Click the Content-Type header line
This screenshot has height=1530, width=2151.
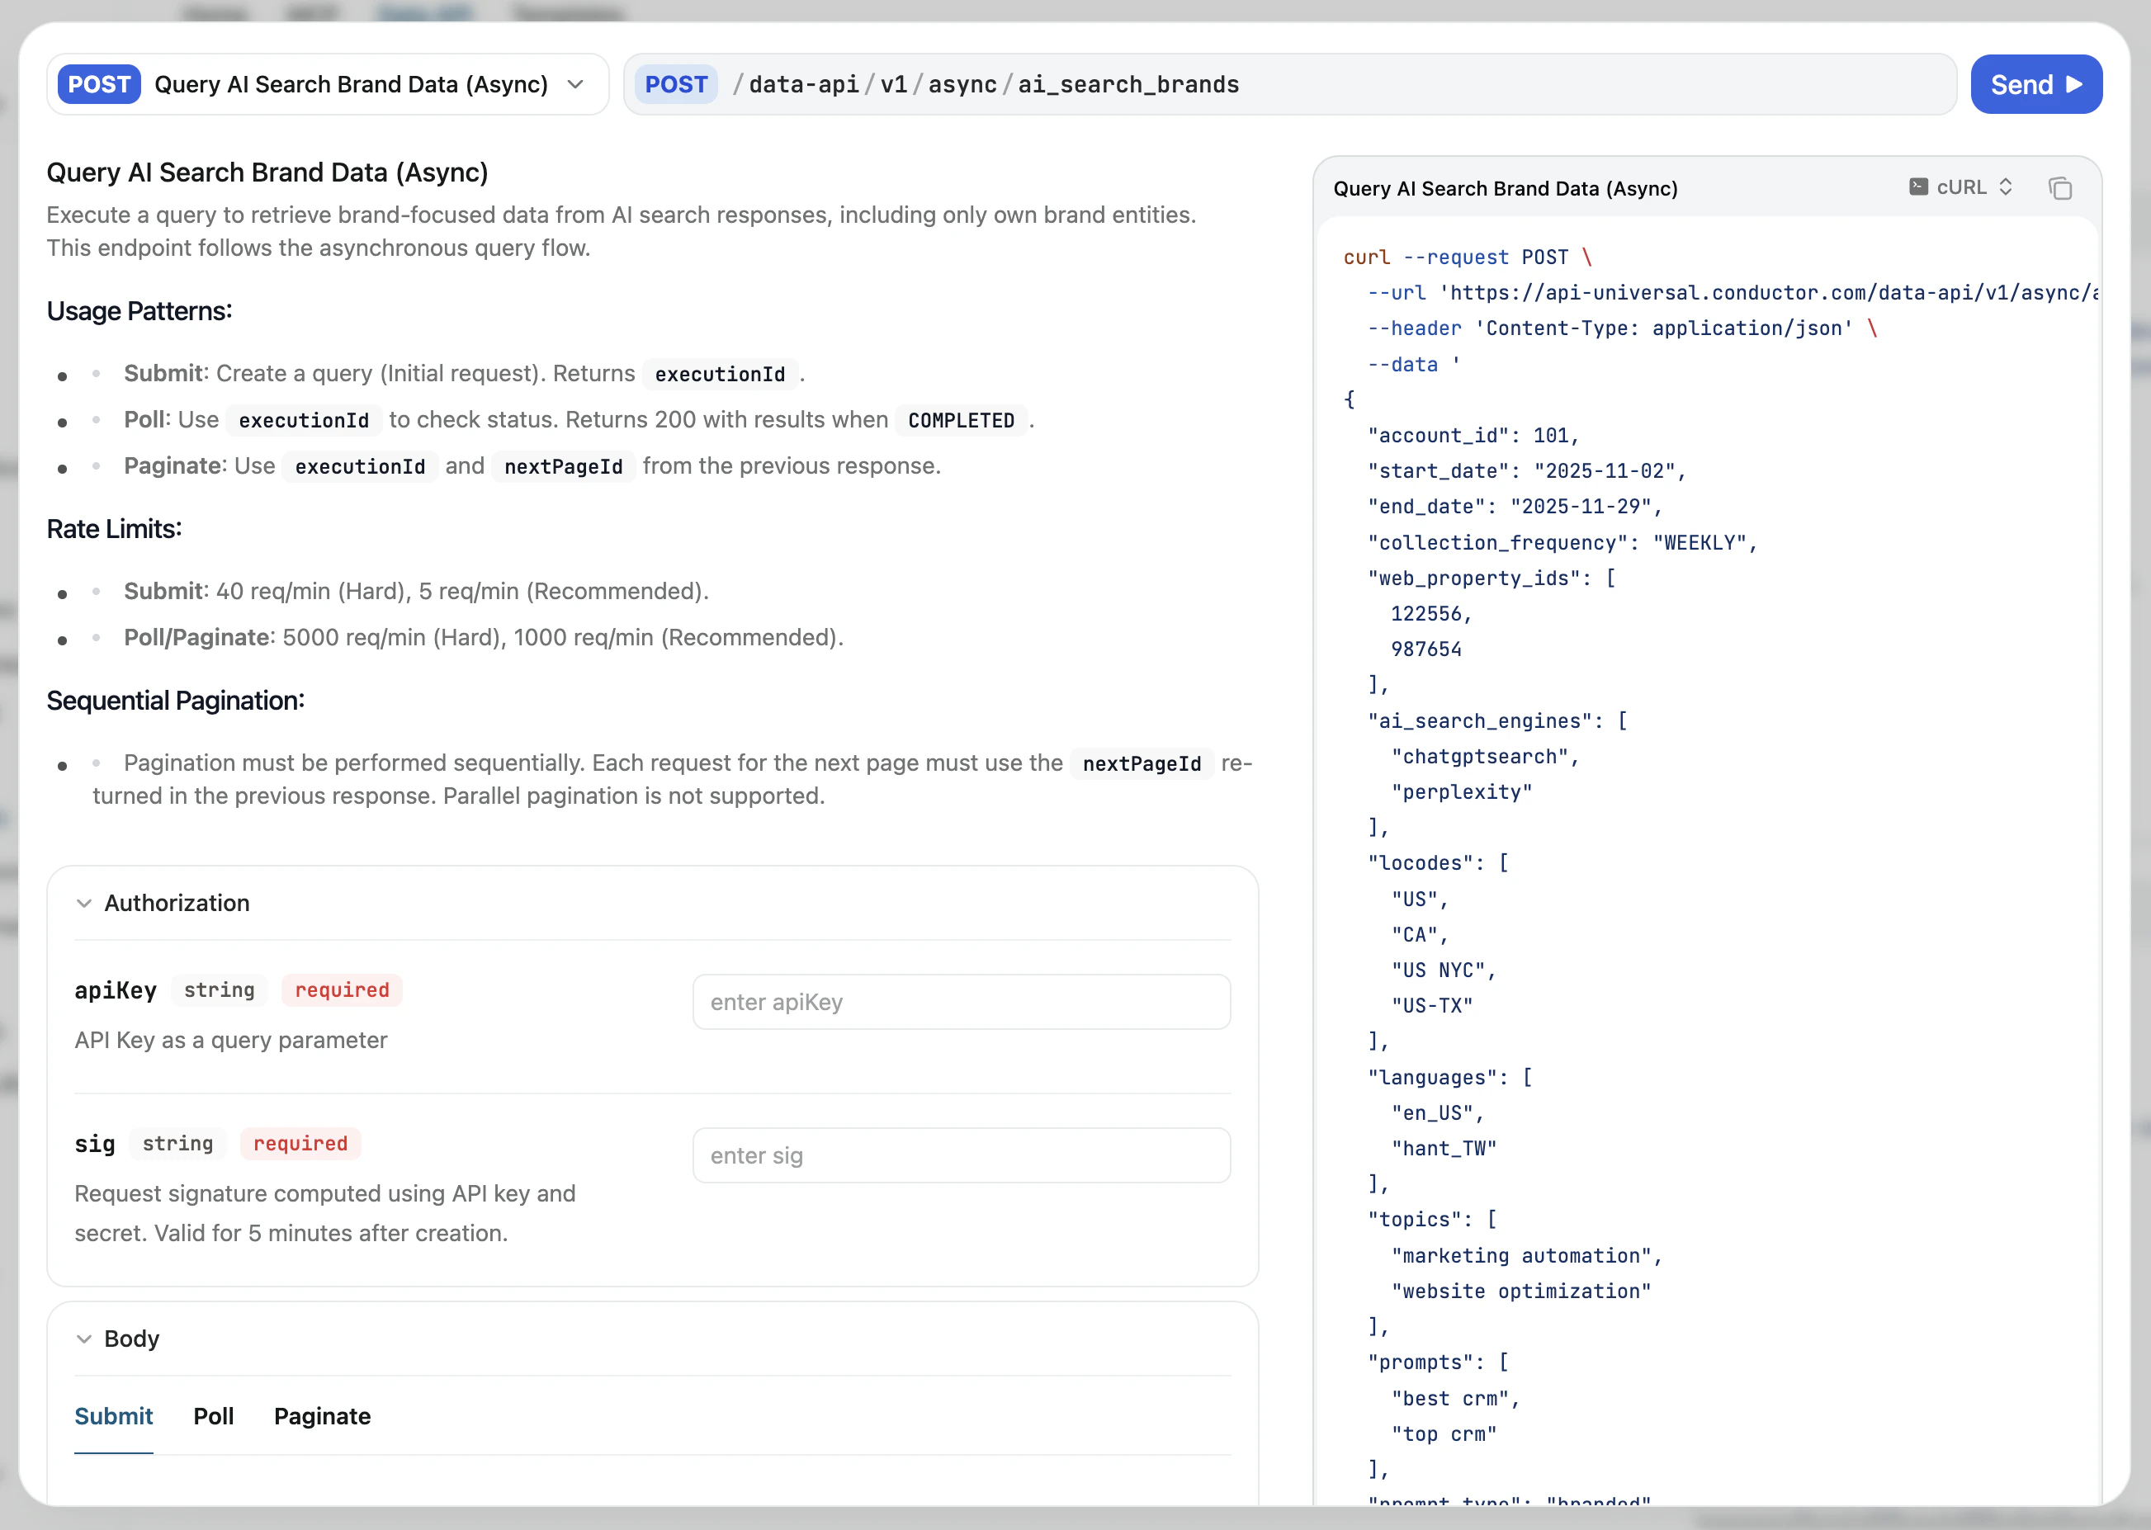pyautogui.click(x=1623, y=328)
